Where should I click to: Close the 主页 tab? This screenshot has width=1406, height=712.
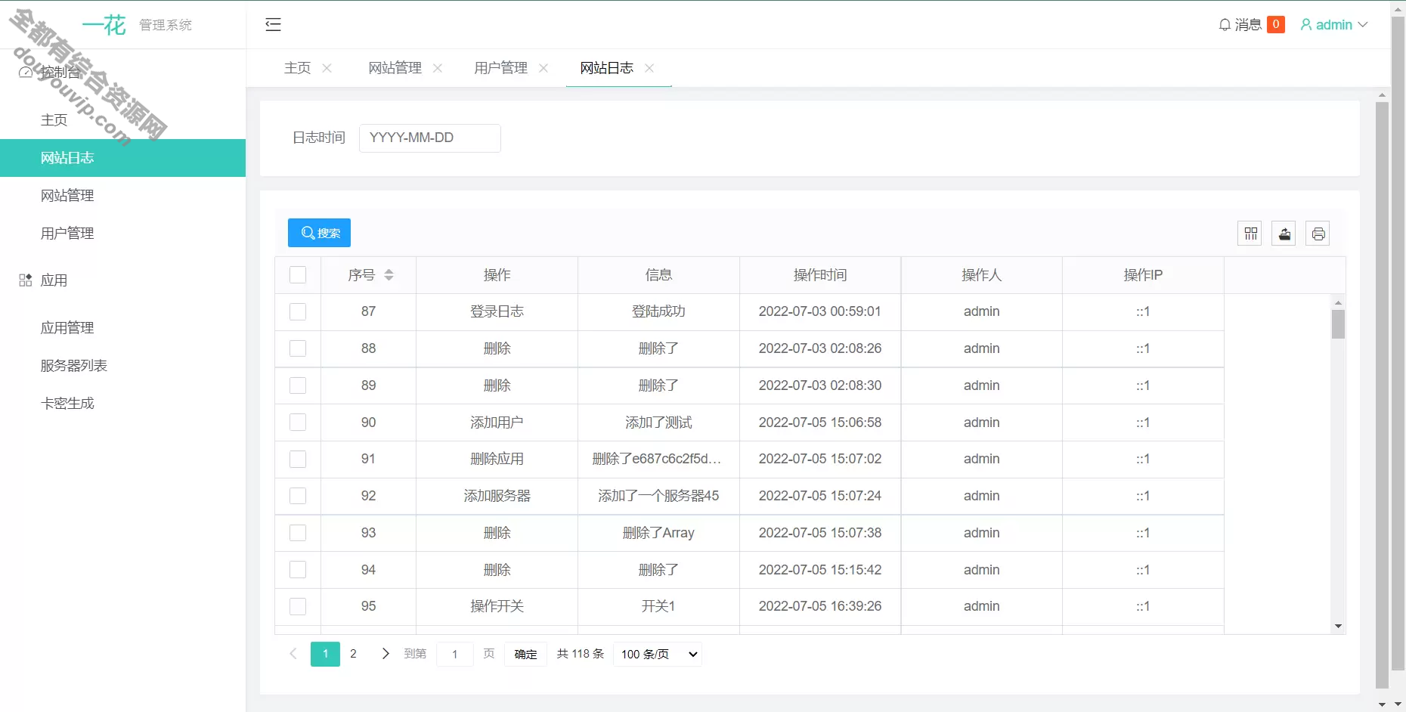tap(327, 68)
